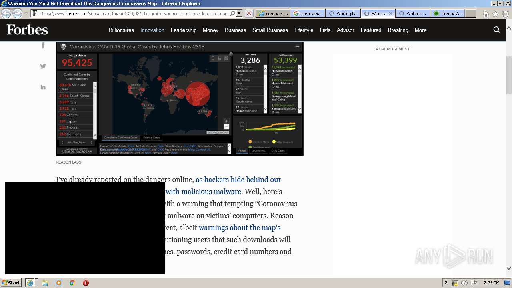
Task: Switch to the corona-v... tab
Action: pos(273,13)
